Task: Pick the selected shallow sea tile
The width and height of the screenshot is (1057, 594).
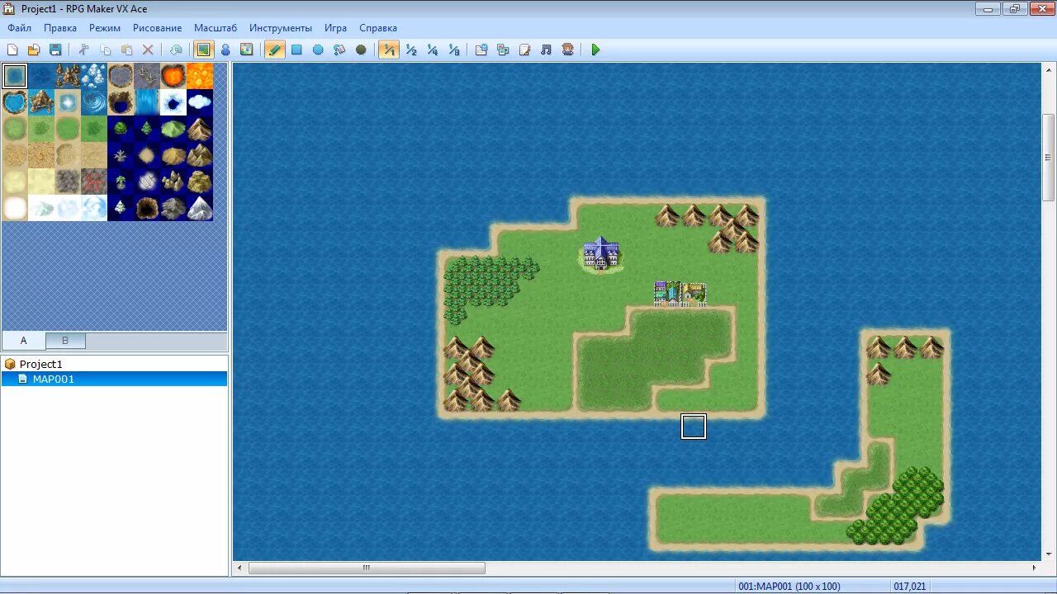Action: [x=15, y=76]
